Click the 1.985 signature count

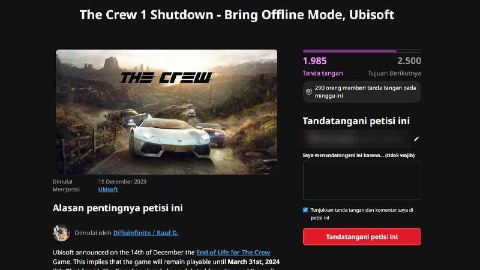(x=314, y=61)
